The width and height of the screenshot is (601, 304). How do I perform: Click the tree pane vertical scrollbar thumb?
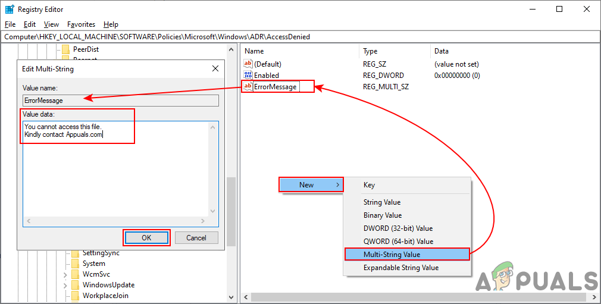231,212
